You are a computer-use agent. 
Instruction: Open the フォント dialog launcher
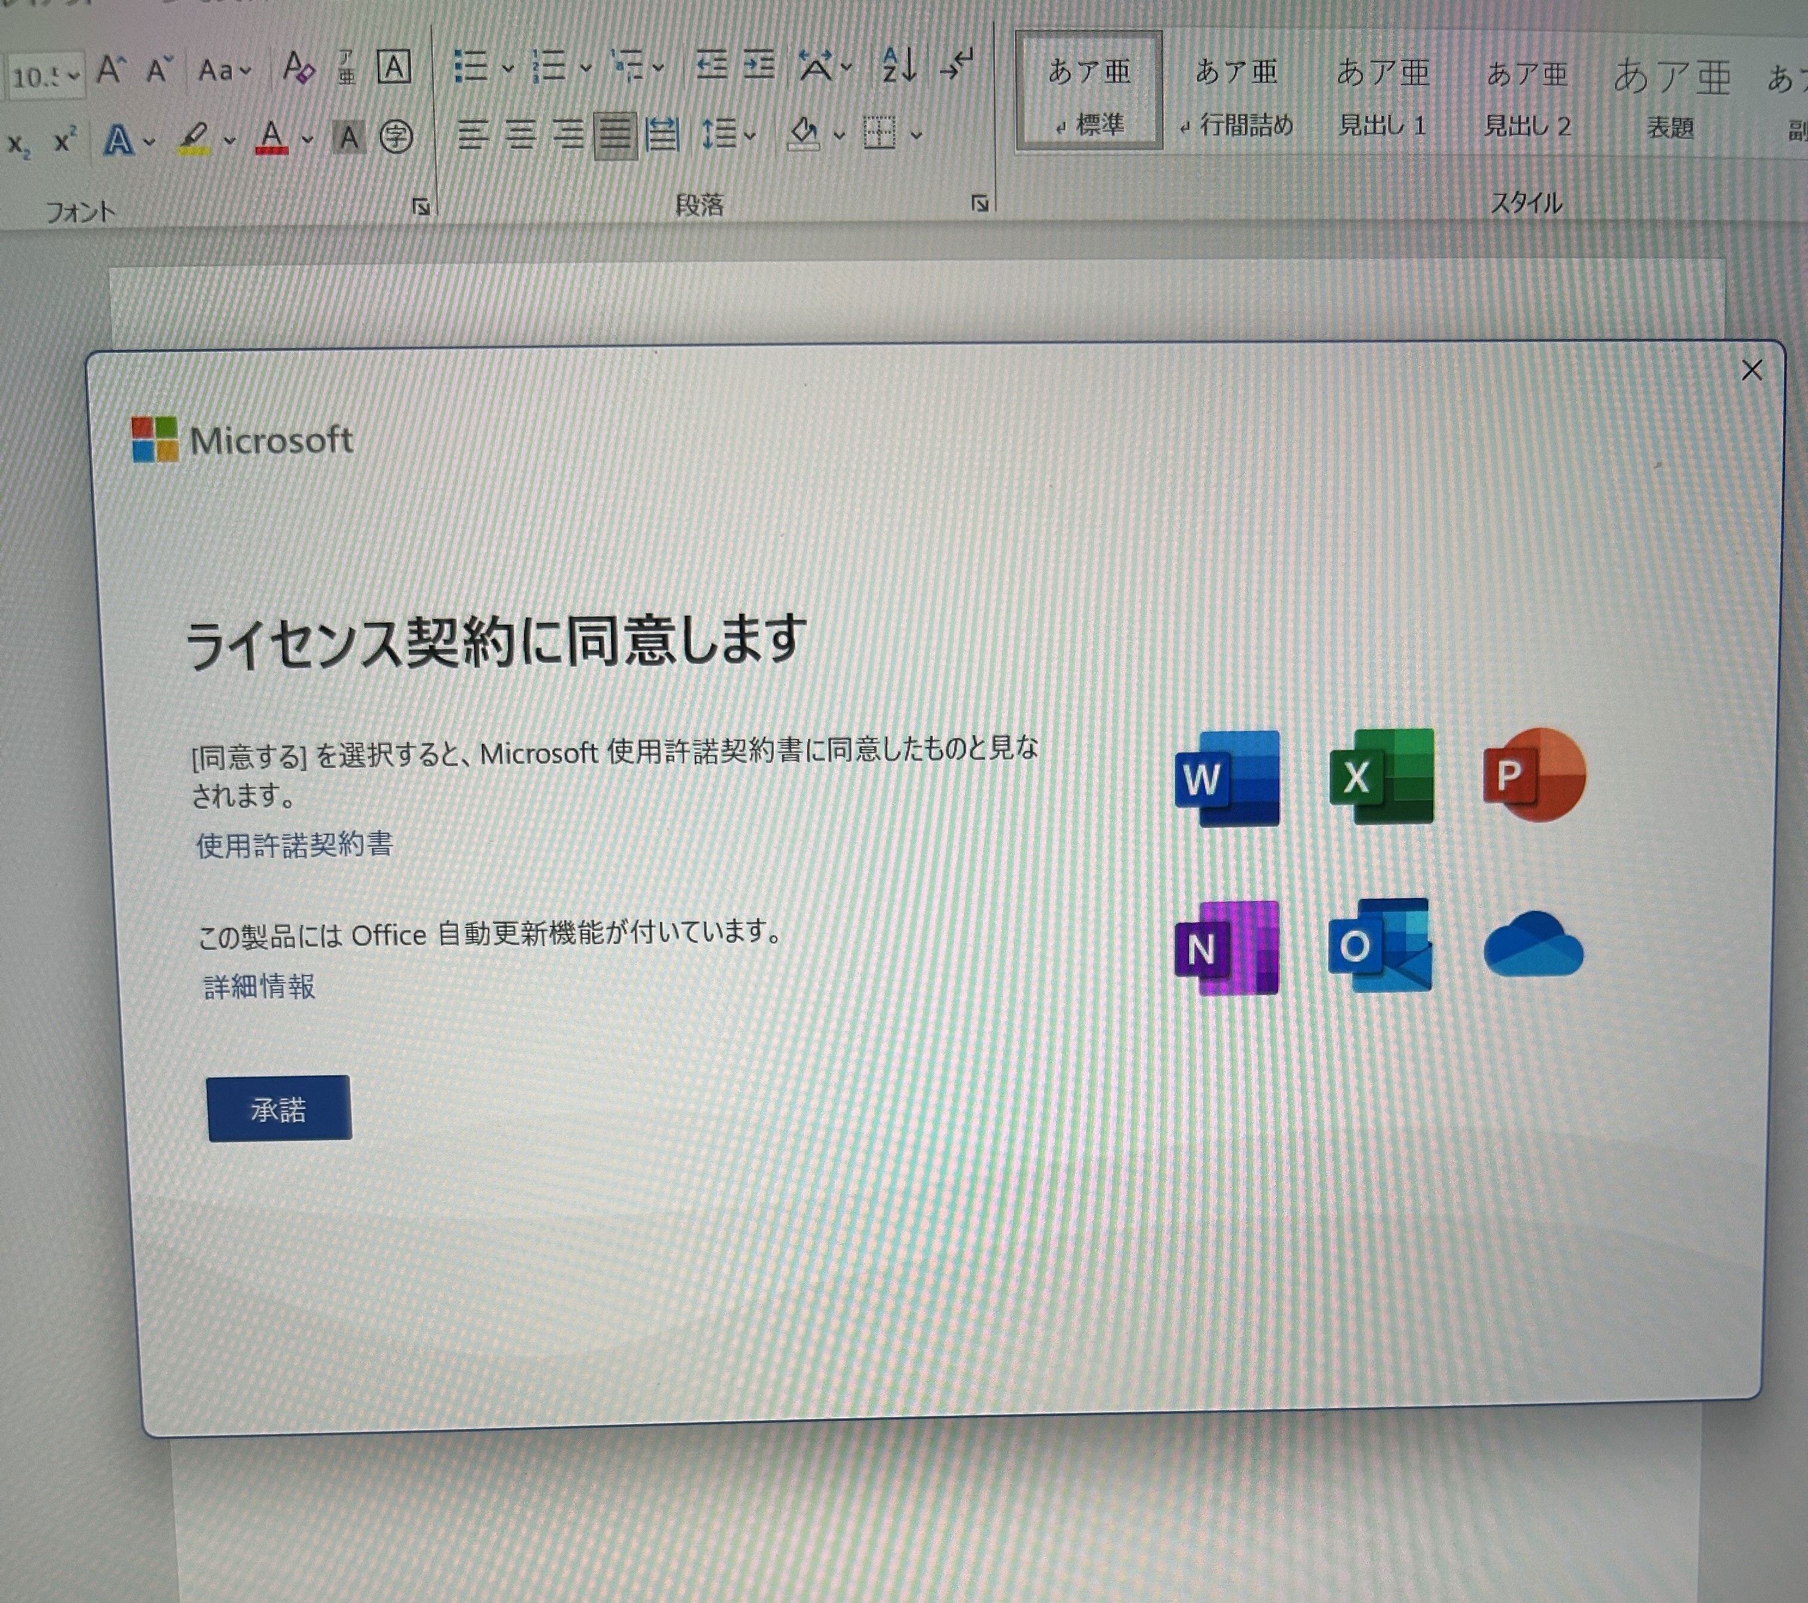point(421,207)
